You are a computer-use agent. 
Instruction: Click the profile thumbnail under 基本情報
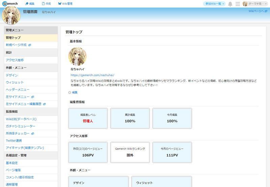coord(77,56)
